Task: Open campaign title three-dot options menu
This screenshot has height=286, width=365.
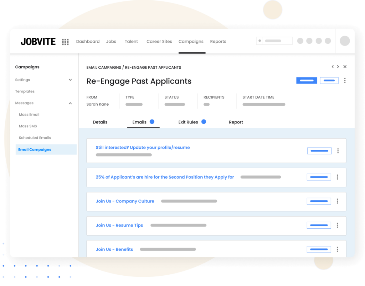Action: [x=345, y=81]
